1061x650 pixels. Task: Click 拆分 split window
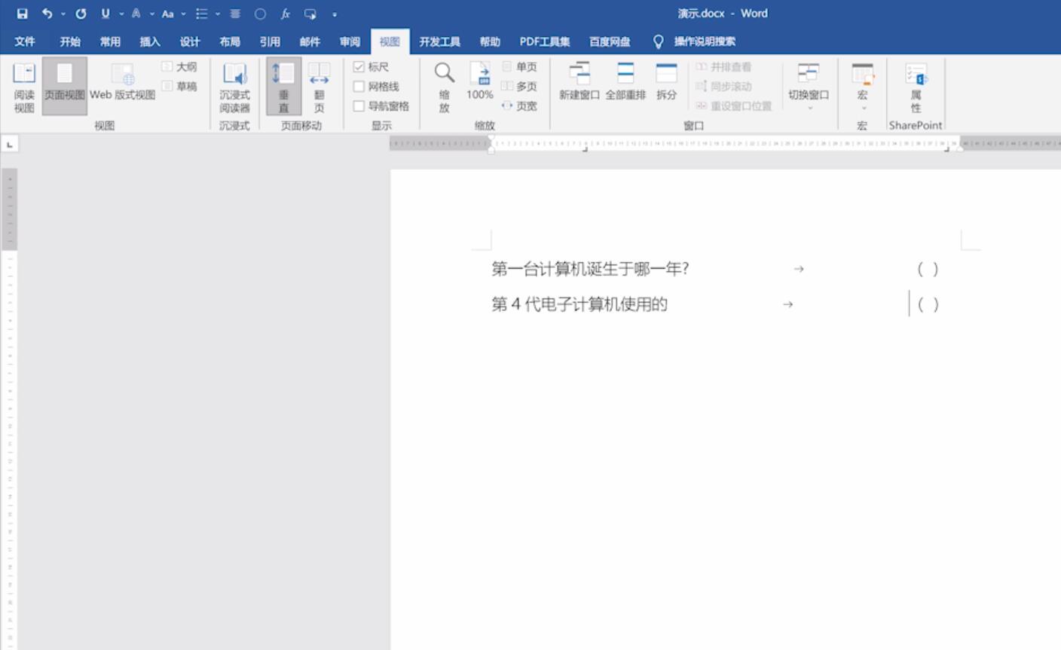point(666,81)
